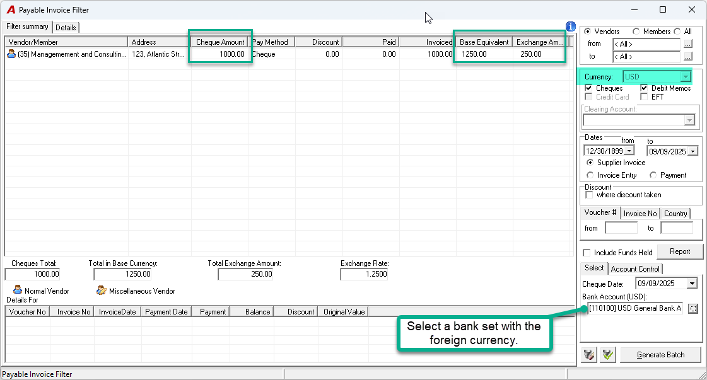Click the apply filter funnel checkmark icon
The height and width of the screenshot is (380, 707).
608,355
